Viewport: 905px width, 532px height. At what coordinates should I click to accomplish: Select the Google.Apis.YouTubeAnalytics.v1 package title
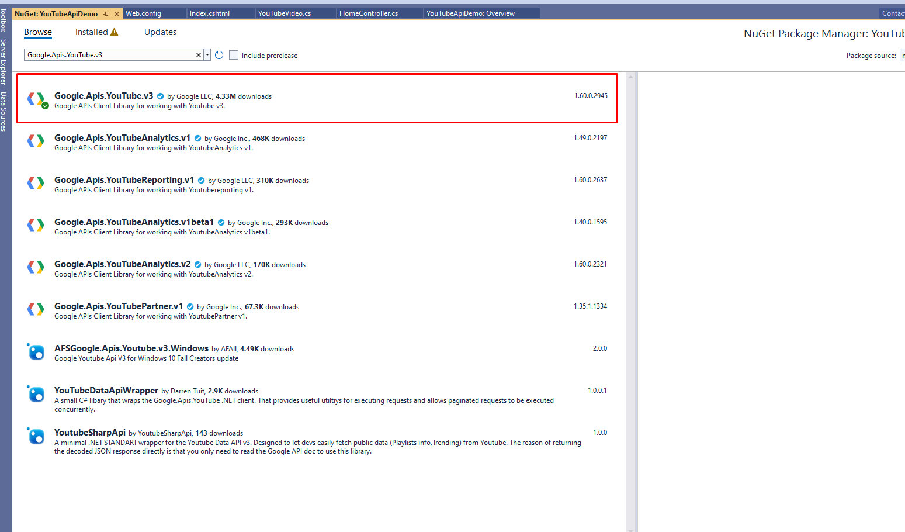(x=123, y=138)
